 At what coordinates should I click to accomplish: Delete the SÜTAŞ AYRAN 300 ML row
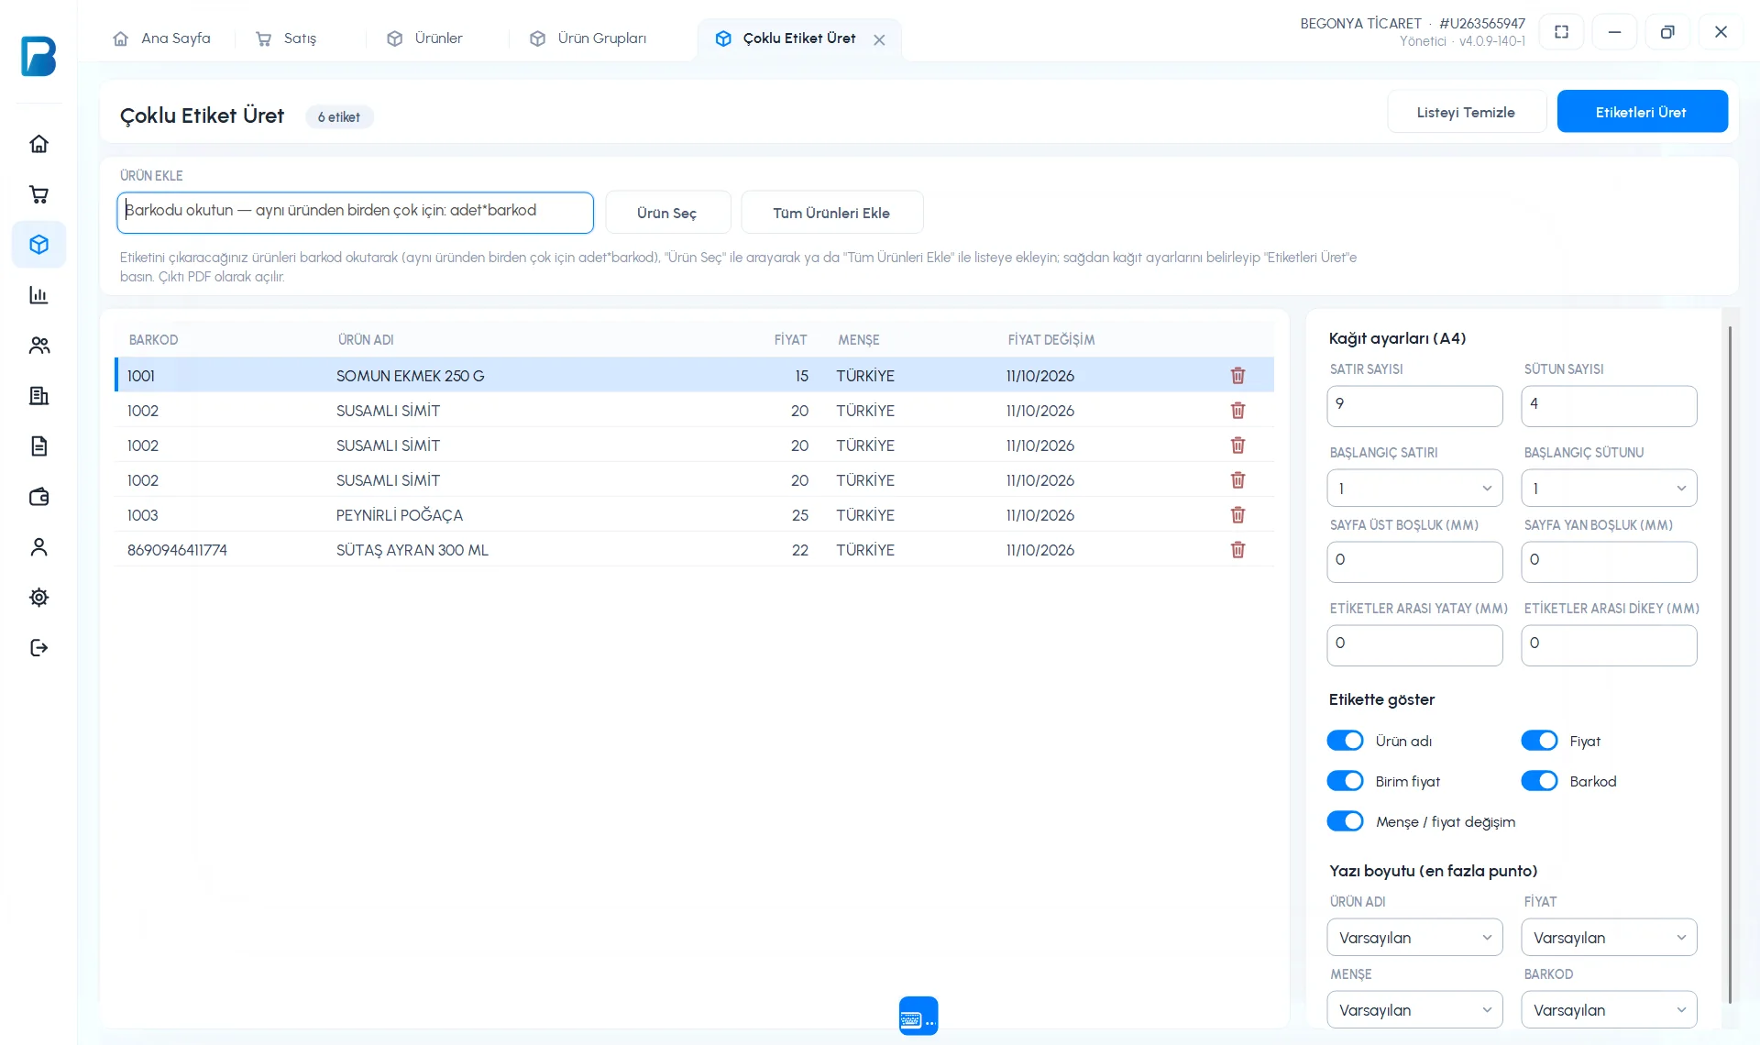(x=1237, y=550)
